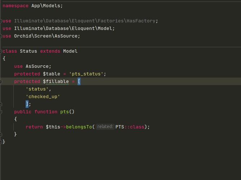Click the greyed-out HasFactory import
Screen dimensions: 241x180
tap(85, 21)
